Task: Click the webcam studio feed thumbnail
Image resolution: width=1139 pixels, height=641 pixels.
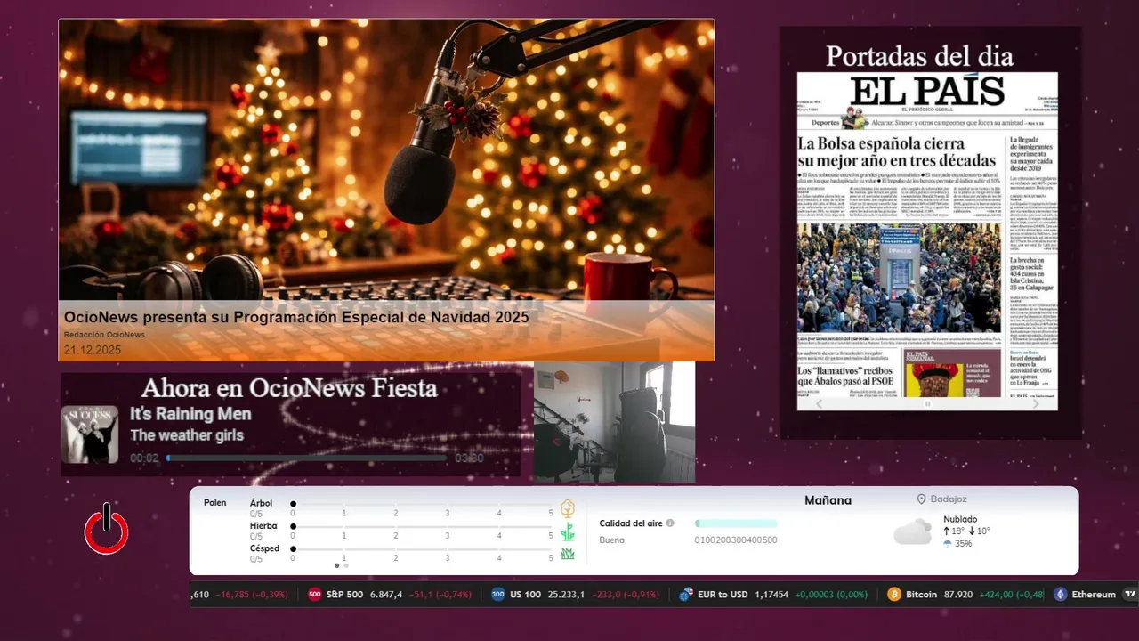Action: (615, 422)
